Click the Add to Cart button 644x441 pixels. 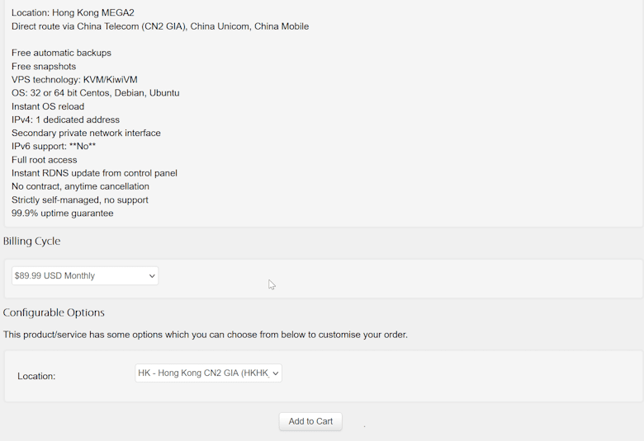310,421
